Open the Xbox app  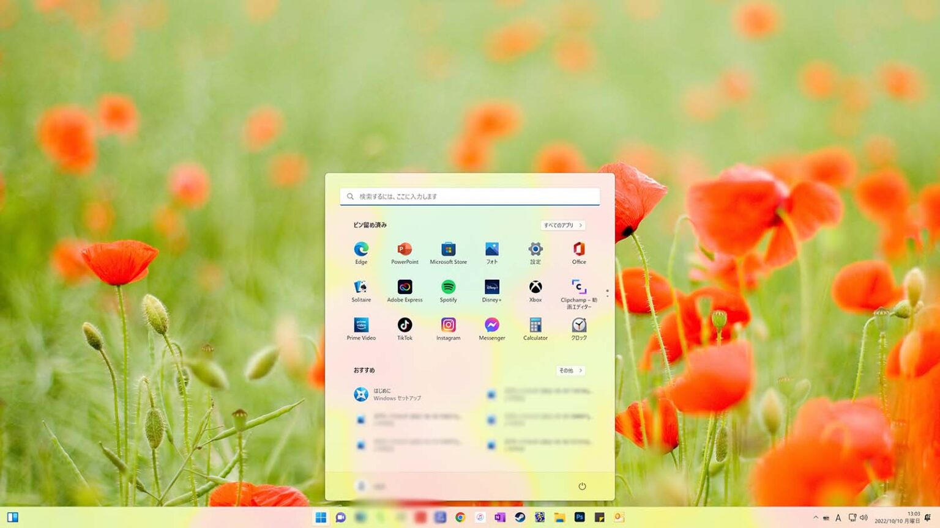pos(535,288)
